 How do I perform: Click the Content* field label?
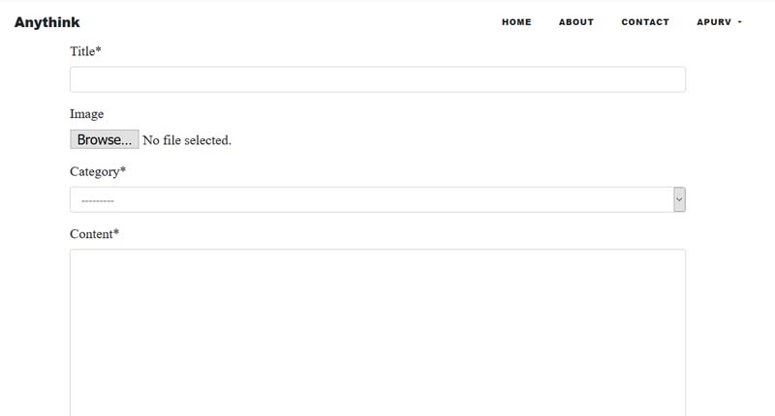(94, 234)
